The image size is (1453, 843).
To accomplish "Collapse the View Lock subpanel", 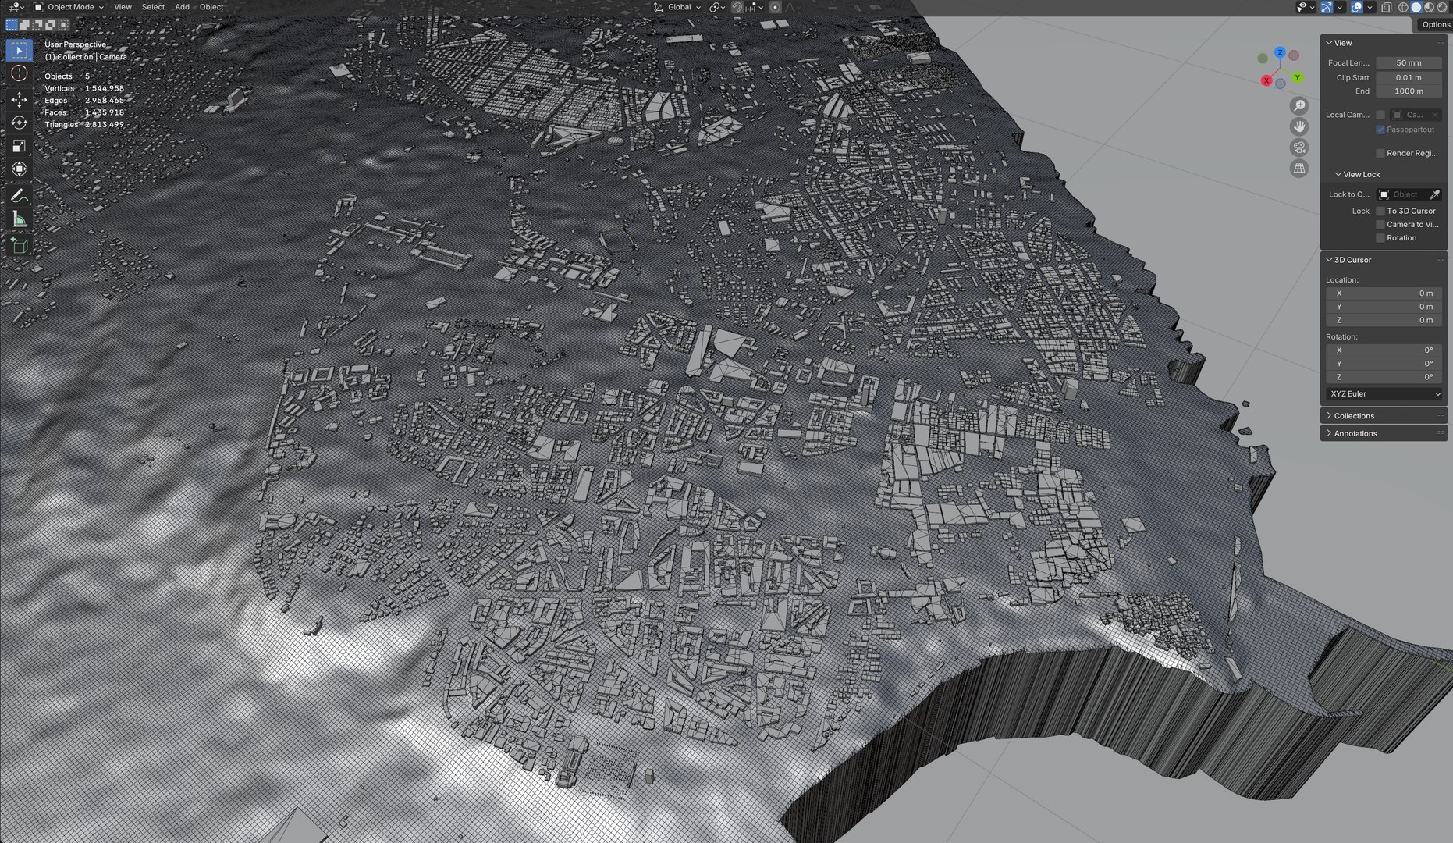I will coord(1356,174).
